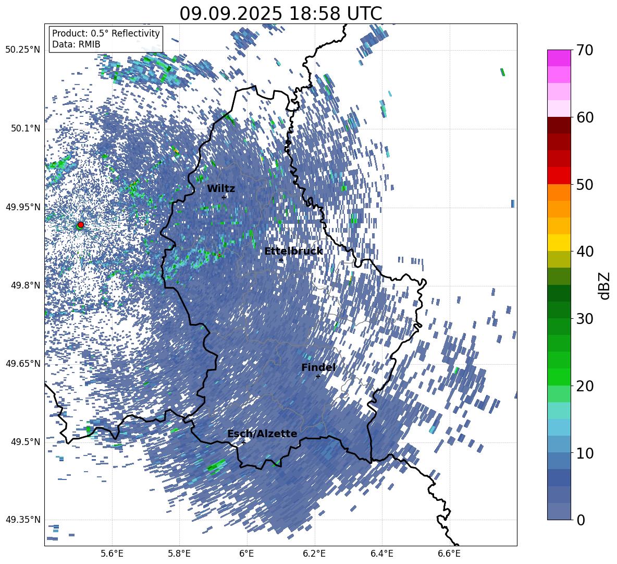This screenshot has height=564, width=617.
Task: Click the dBZ colorbar axis label
Action: 605,286
